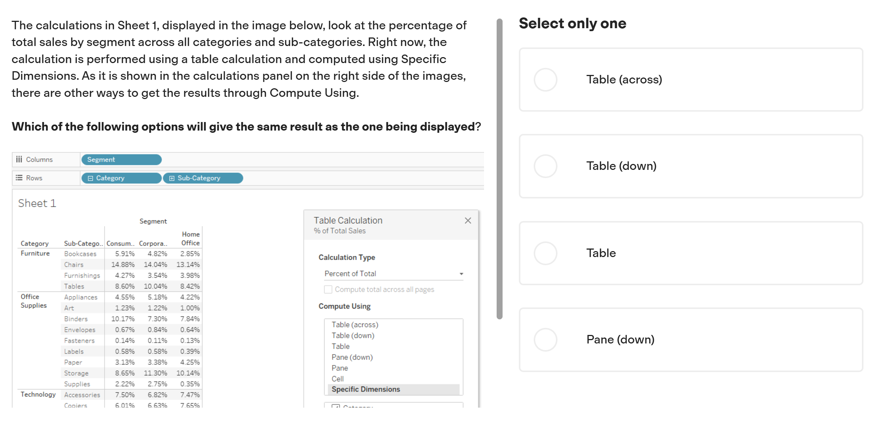
Task: Pick the Pane (down) radio option
Action: (545, 340)
